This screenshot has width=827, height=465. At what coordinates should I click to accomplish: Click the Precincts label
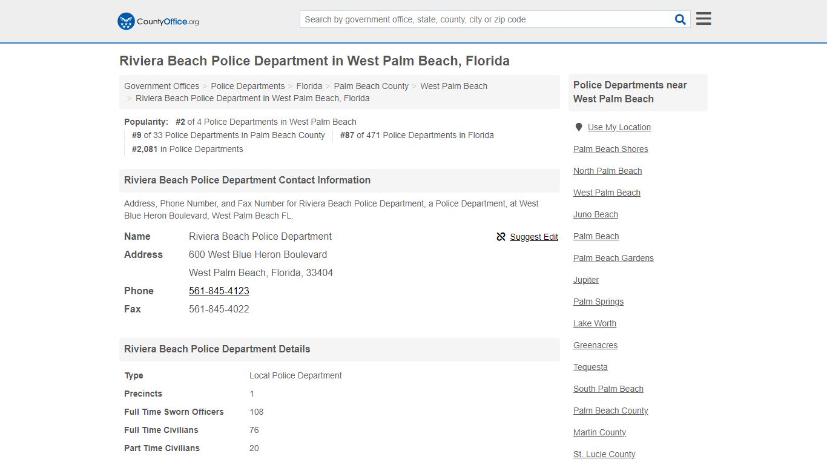[143, 394]
